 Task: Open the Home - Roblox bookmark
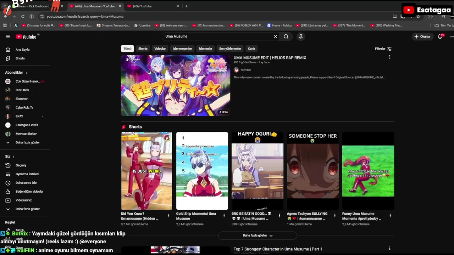point(279,25)
